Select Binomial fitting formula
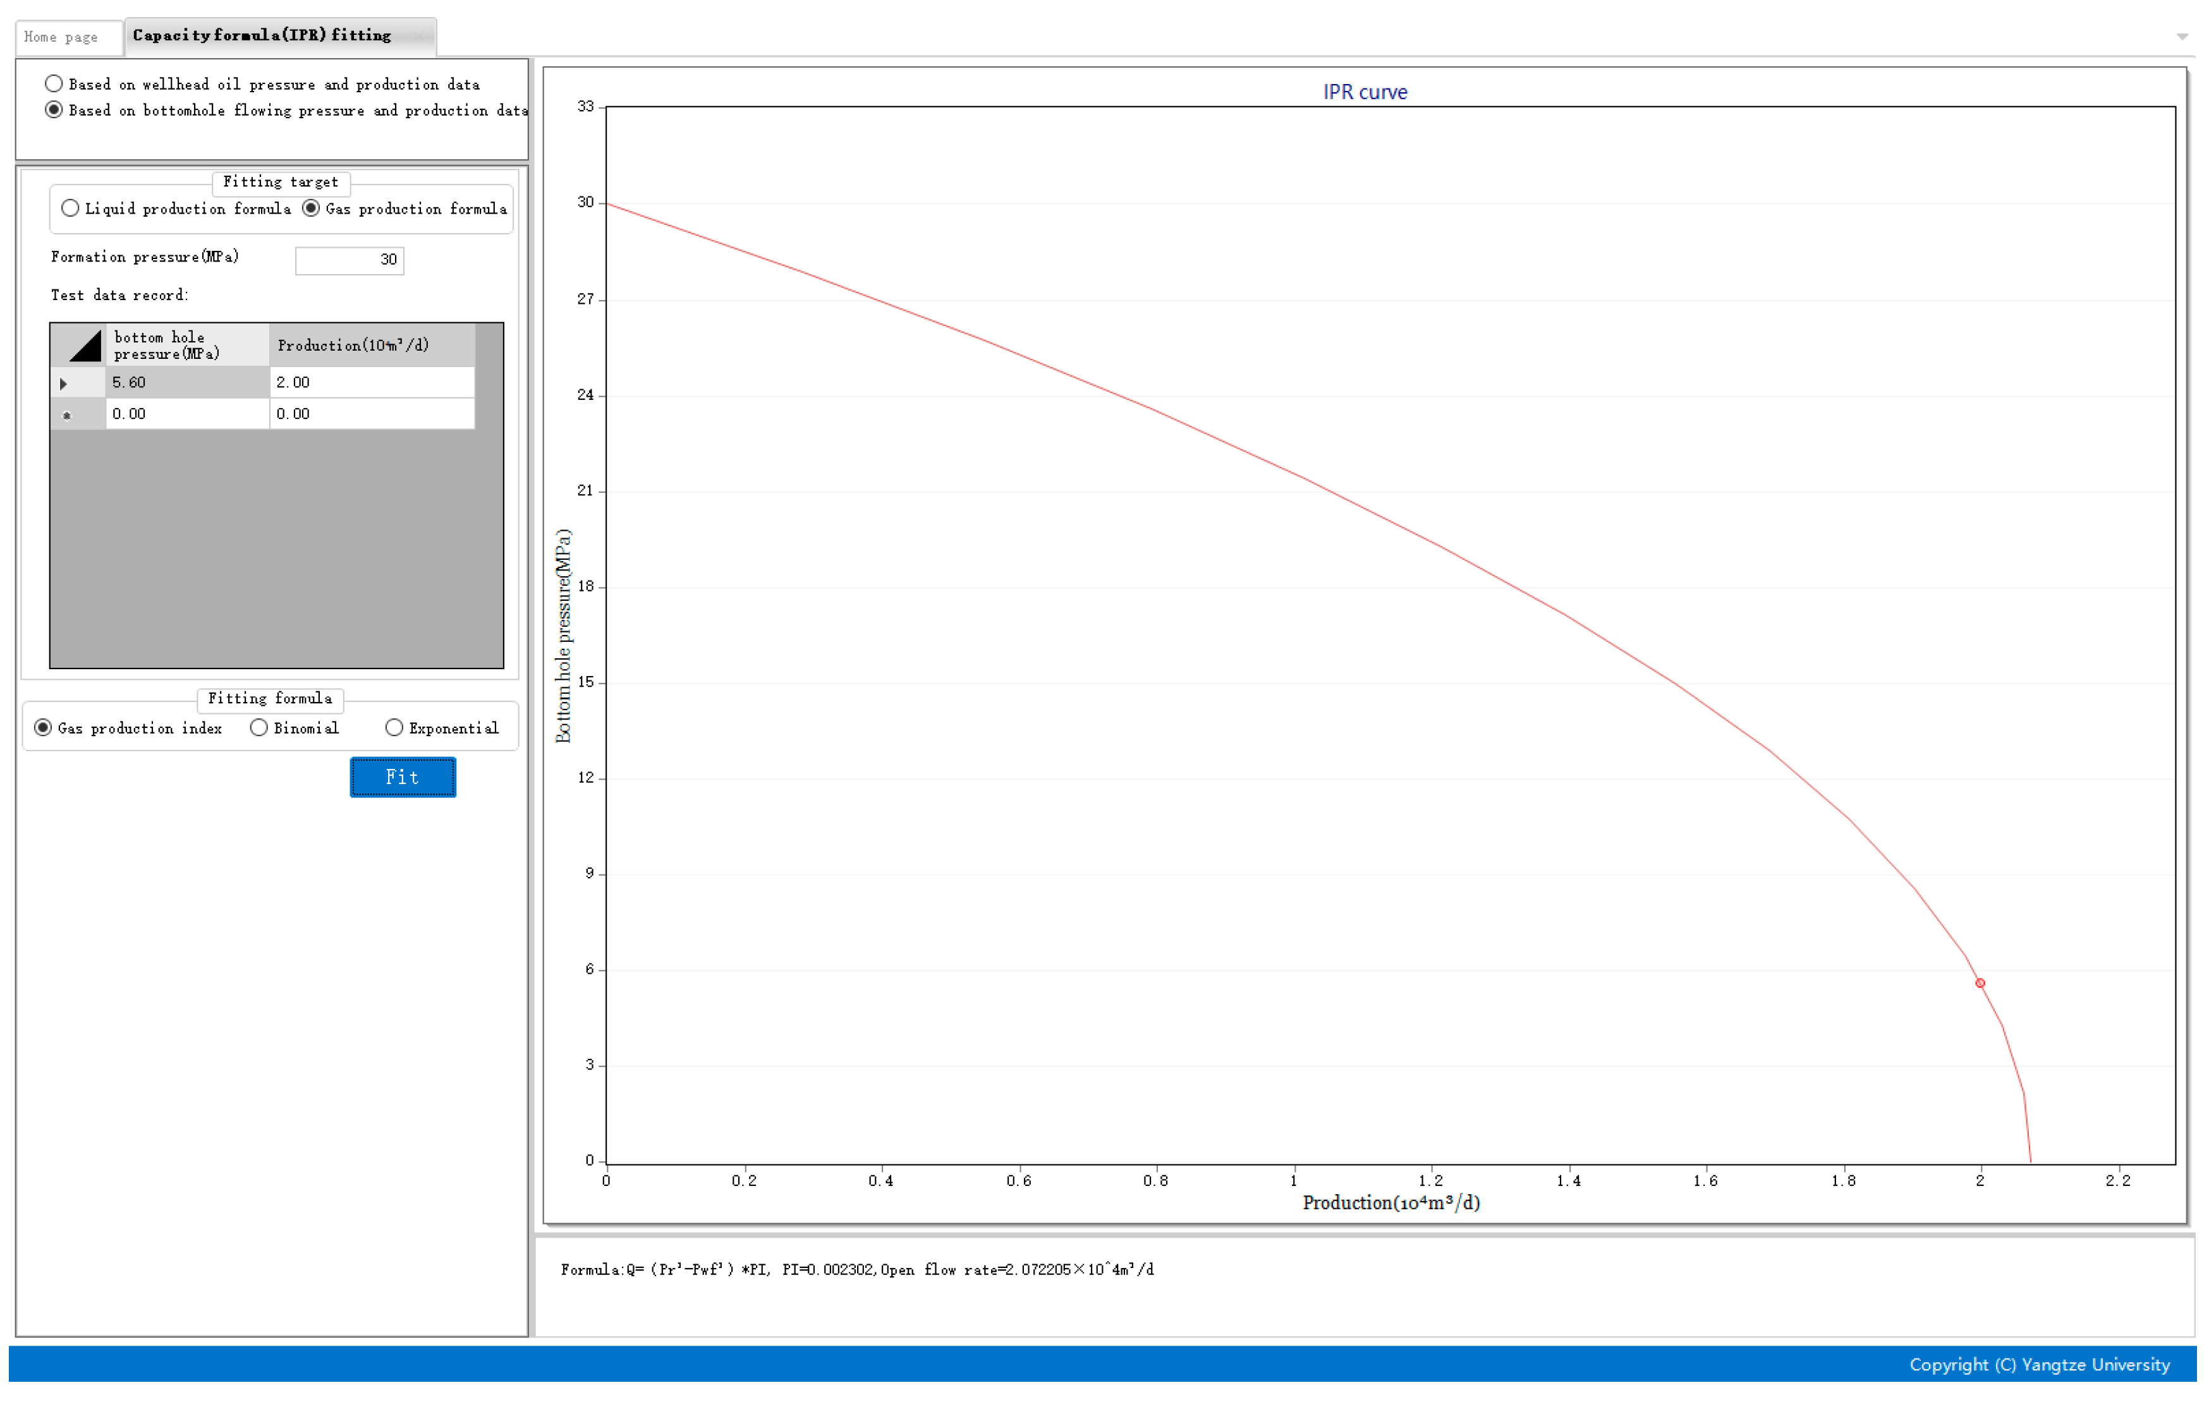Viewport: 2209px width, 1402px height. point(259,728)
